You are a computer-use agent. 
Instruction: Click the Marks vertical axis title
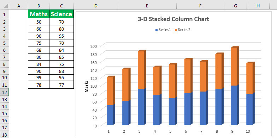(86, 87)
